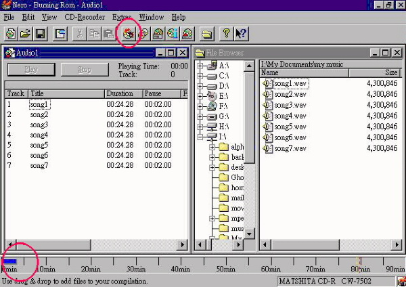
Task: Open an existing compilation via toolbar icon
Action: tap(26, 34)
